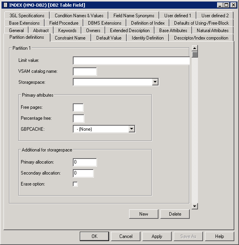Switch to the Default Value tab
Image resolution: width=239 pixels, height=245 pixels.
(109, 38)
